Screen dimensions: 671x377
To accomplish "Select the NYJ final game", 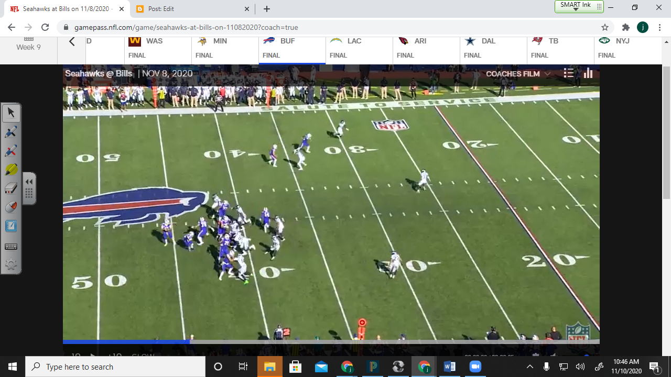I will 627,50.
